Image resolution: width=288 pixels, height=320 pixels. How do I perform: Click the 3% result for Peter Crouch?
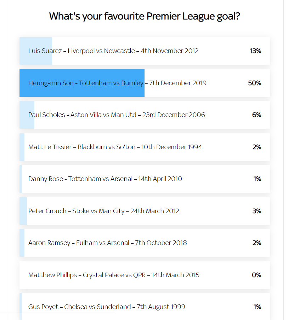pos(257,211)
